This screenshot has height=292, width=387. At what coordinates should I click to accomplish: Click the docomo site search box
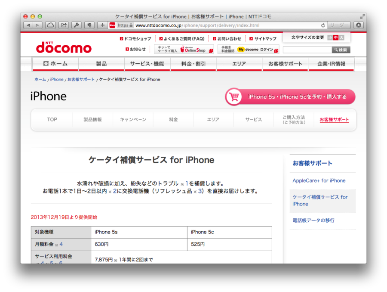307,50
